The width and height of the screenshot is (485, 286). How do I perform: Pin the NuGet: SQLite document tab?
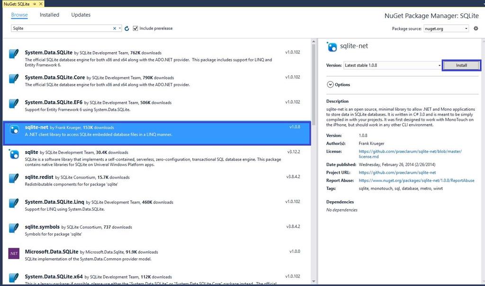coord(35,4)
